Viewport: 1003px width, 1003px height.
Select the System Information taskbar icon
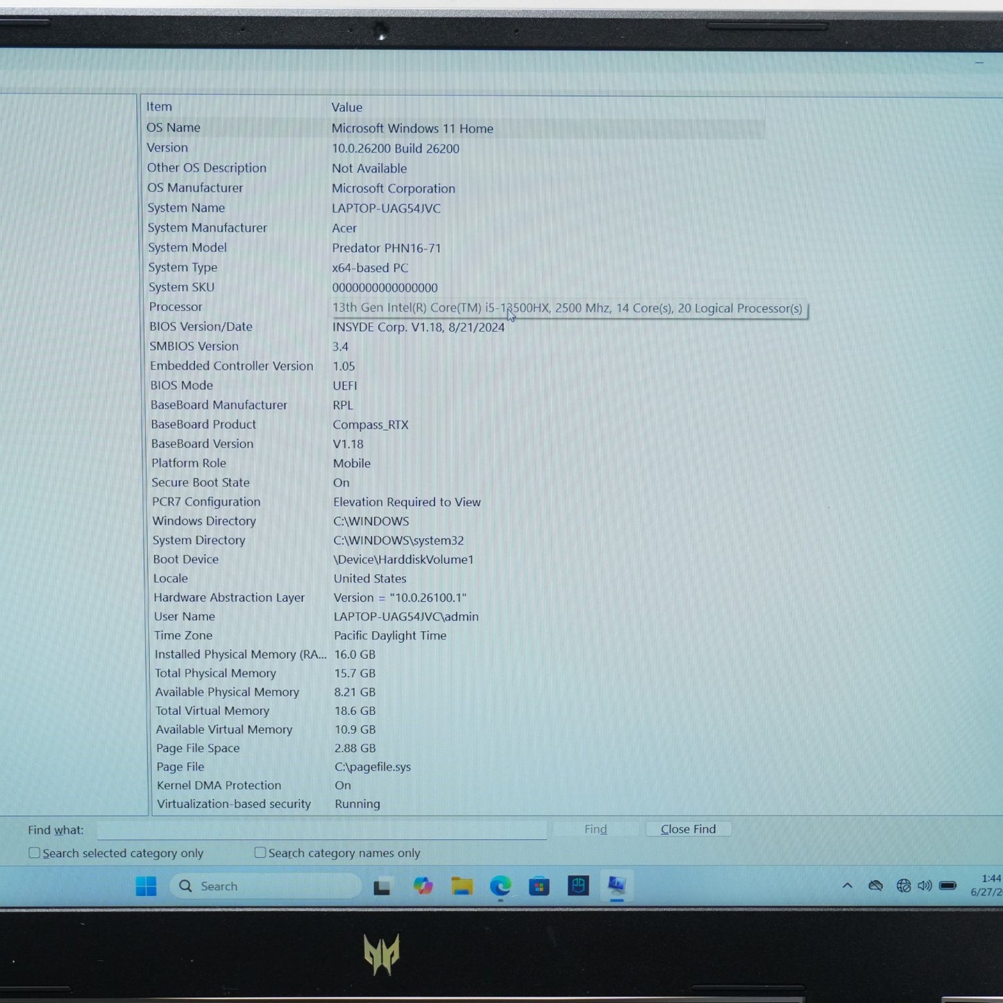[616, 885]
